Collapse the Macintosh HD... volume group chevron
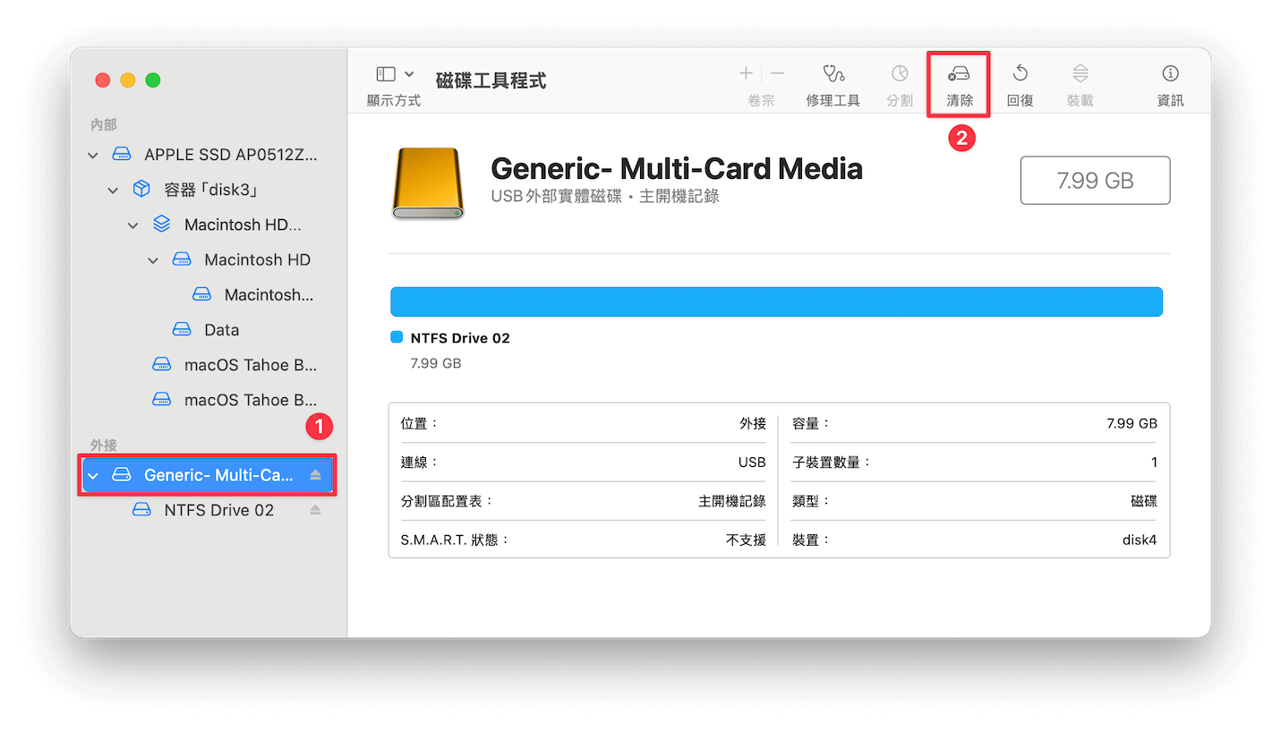This screenshot has width=1281, height=730. (x=132, y=225)
